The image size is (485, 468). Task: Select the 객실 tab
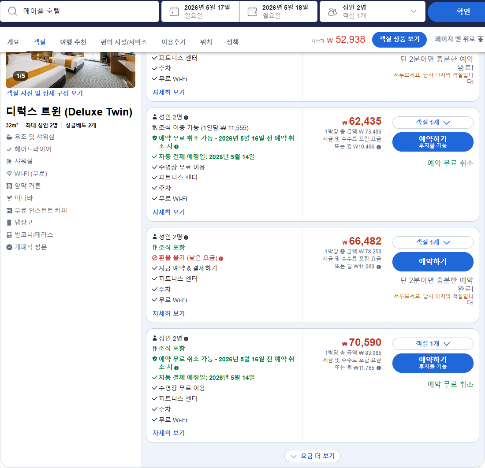[x=40, y=42]
